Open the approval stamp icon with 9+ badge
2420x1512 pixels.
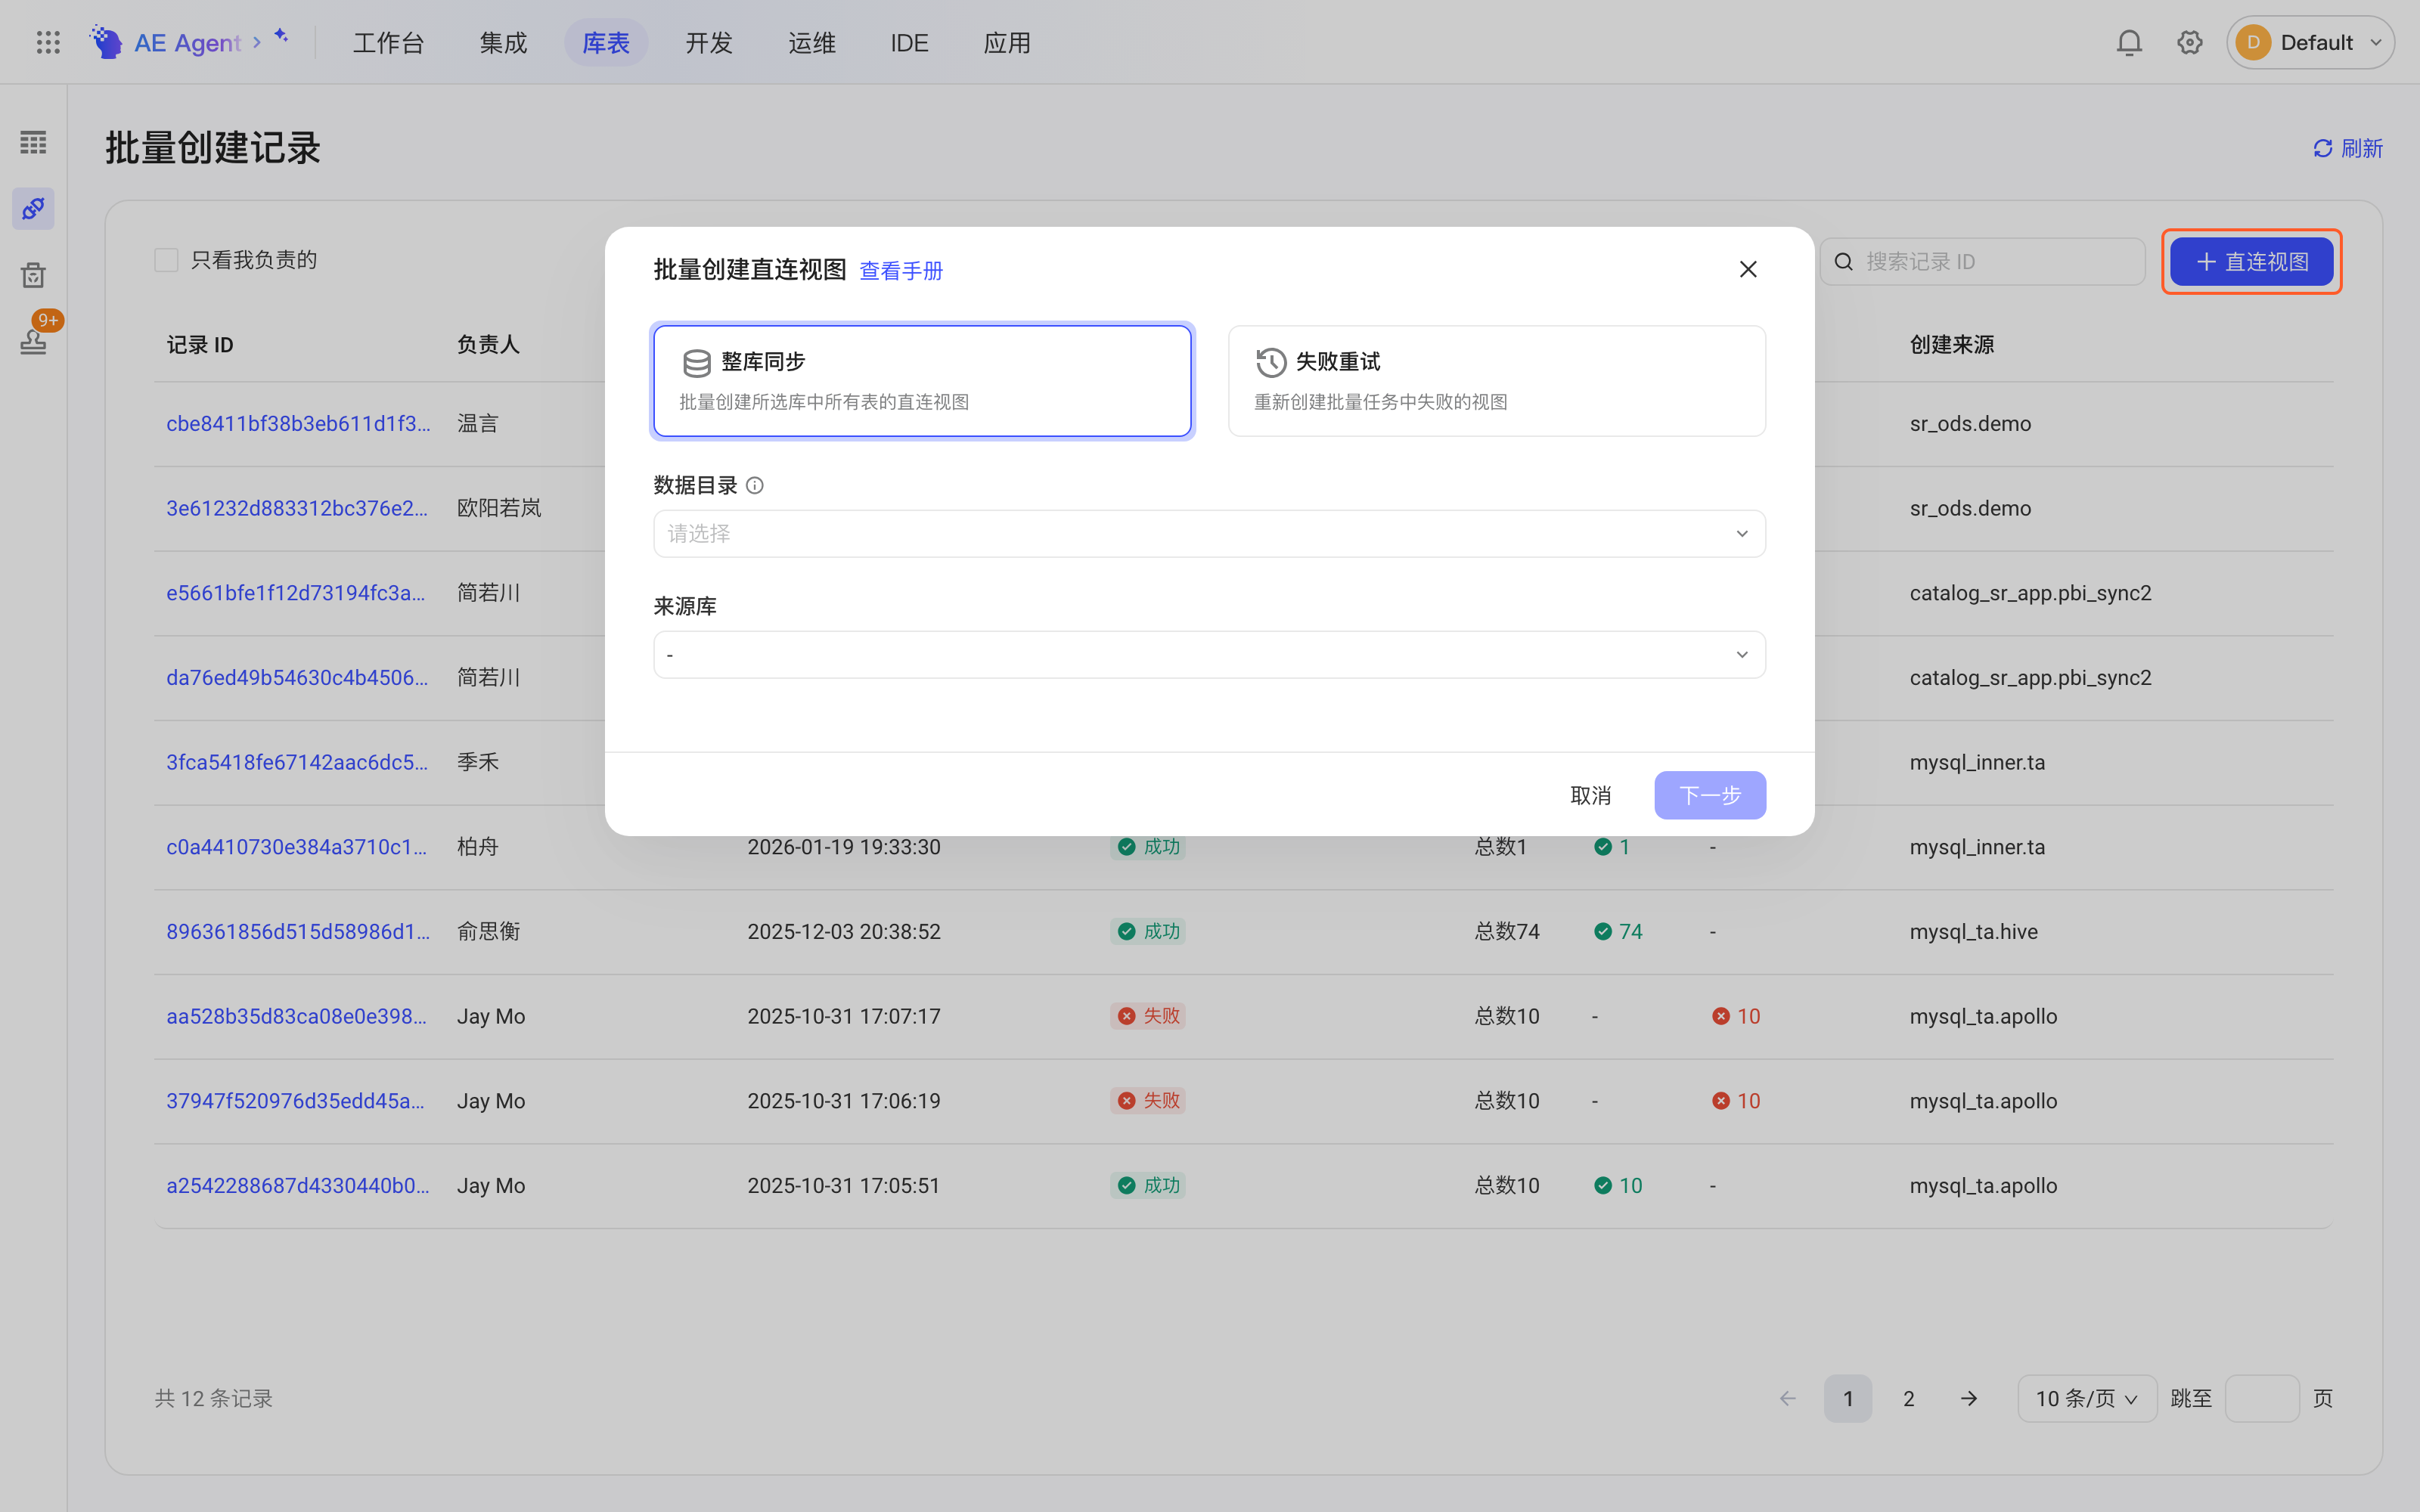tap(33, 341)
